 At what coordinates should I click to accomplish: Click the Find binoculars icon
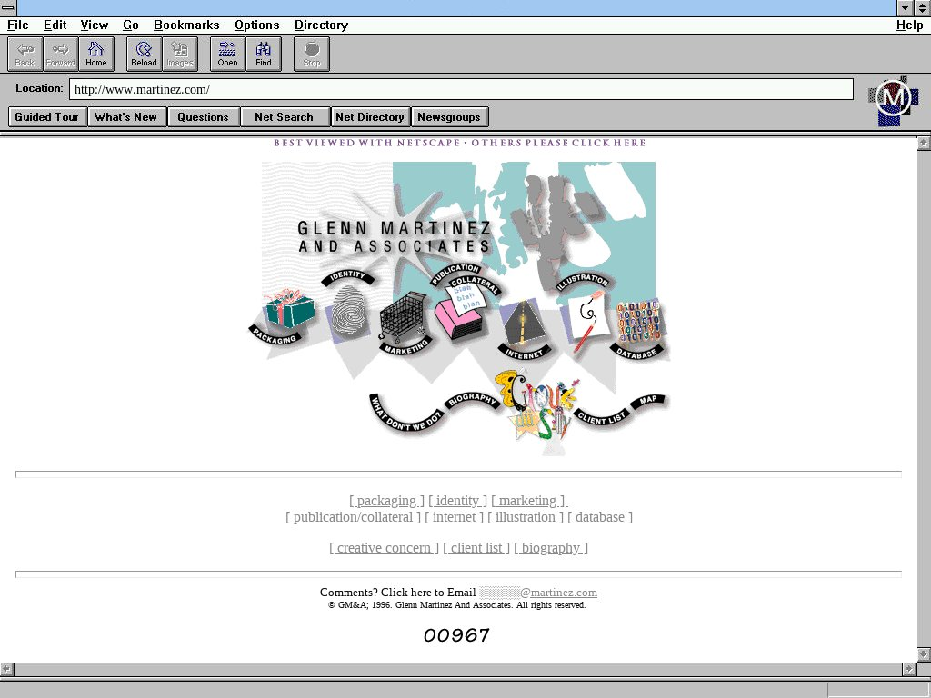coord(264,54)
